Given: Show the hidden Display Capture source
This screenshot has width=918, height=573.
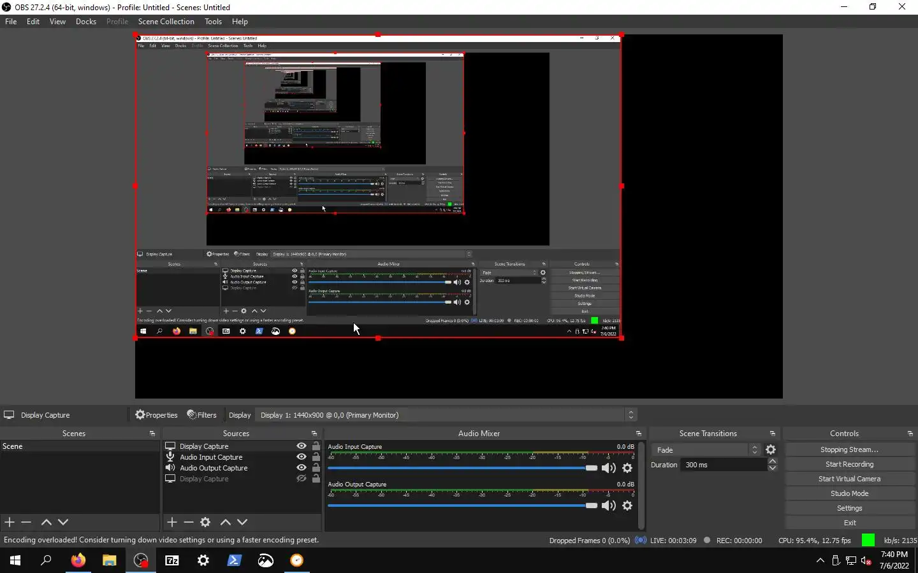Looking at the screenshot, I should [x=302, y=479].
